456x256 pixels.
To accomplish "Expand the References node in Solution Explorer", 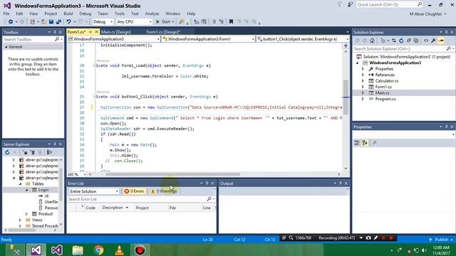I will coord(363,75).
